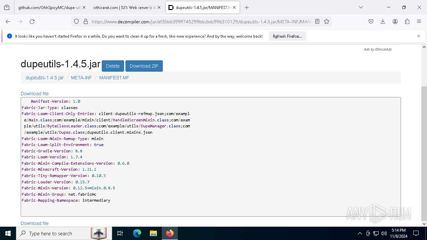Open the taskbar clock and date
This screenshot has height=240, width=427.
point(399,233)
